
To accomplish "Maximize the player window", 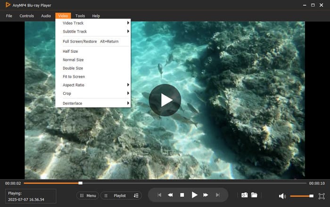I will pyautogui.click(x=313, y=5).
